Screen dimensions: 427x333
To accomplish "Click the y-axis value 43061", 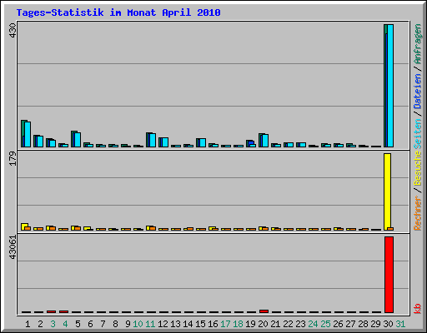I will click(13, 247).
